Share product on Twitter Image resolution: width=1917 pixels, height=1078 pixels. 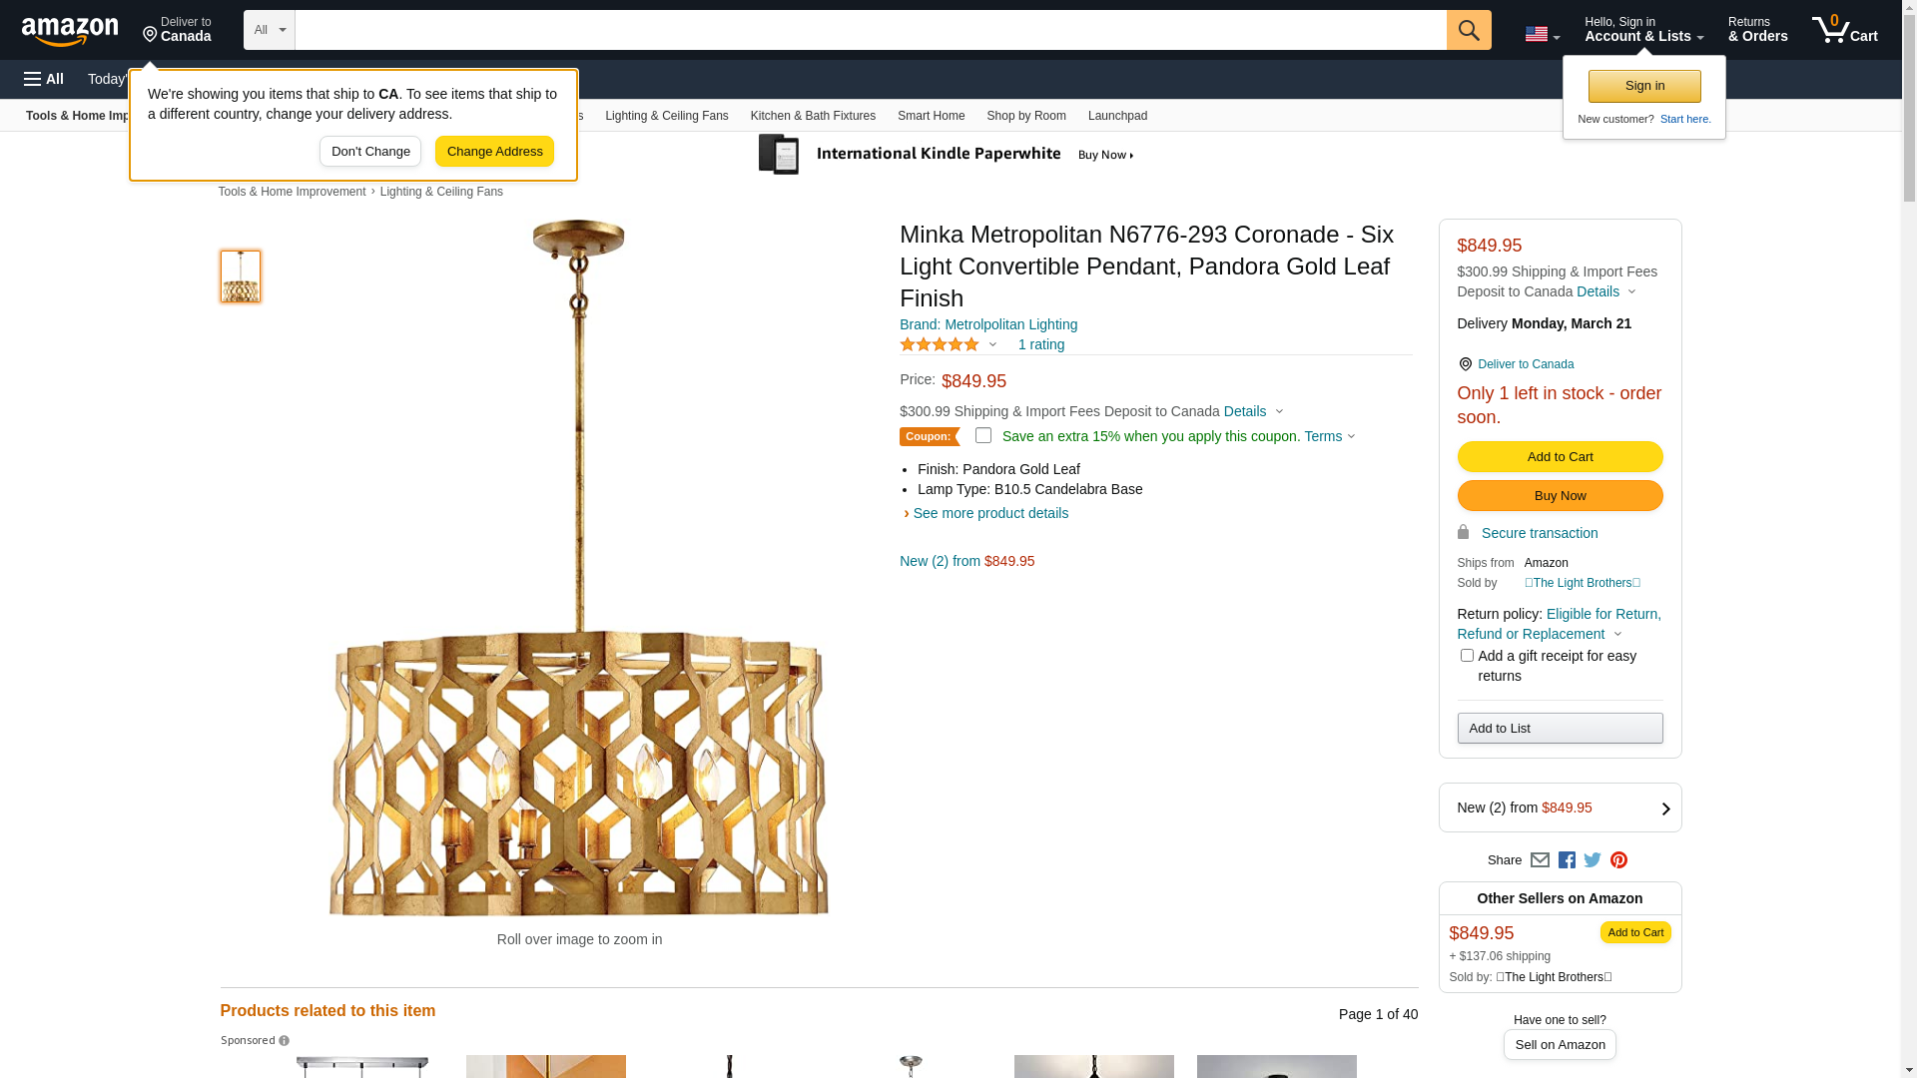(1593, 860)
